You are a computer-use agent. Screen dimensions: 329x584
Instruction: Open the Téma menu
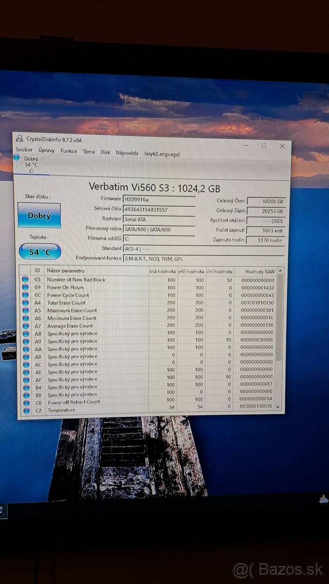click(x=89, y=151)
